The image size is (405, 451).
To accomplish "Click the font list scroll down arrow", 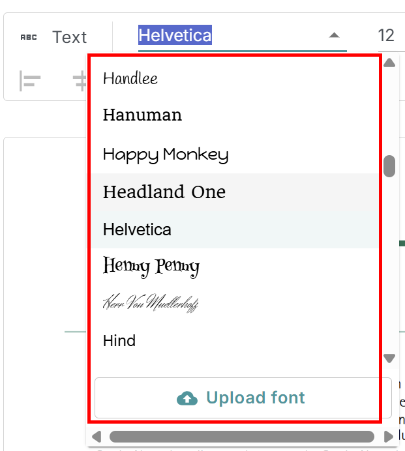I will point(389,358).
